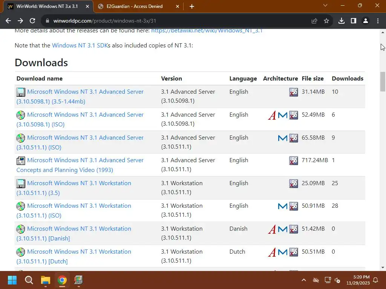This screenshot has width=386, height=289.
Task: Reload the current page
Action: click(32, 21)
